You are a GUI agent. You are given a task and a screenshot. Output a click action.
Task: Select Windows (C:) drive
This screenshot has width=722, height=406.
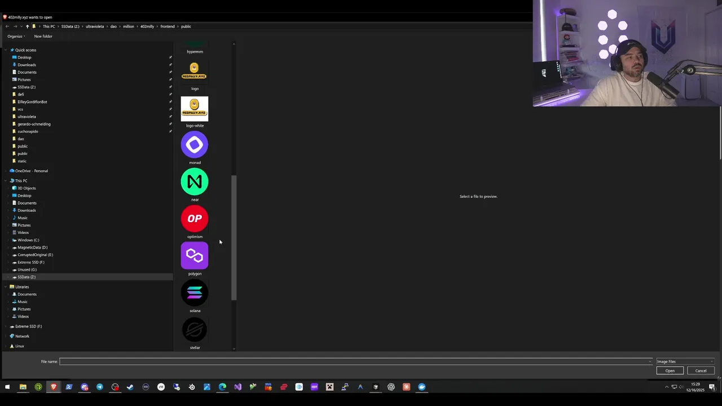click(x=28, y=240)
